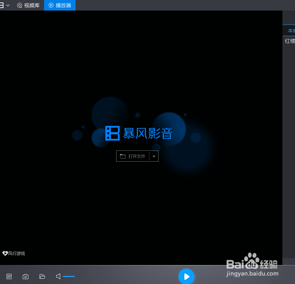Image resolution: width=295 pixels, height=284 pixels.
Task: Select the 播放器 tab
Action: (60, 5)
